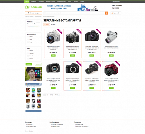This screenshot has height=134, width=145.
Task: Click the green show filter button
Action: pos(29,64)
